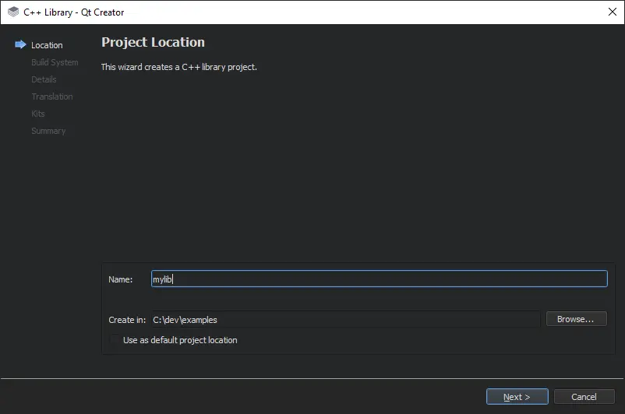
Task: Focus the Create in path field
Action: (344, 320)
